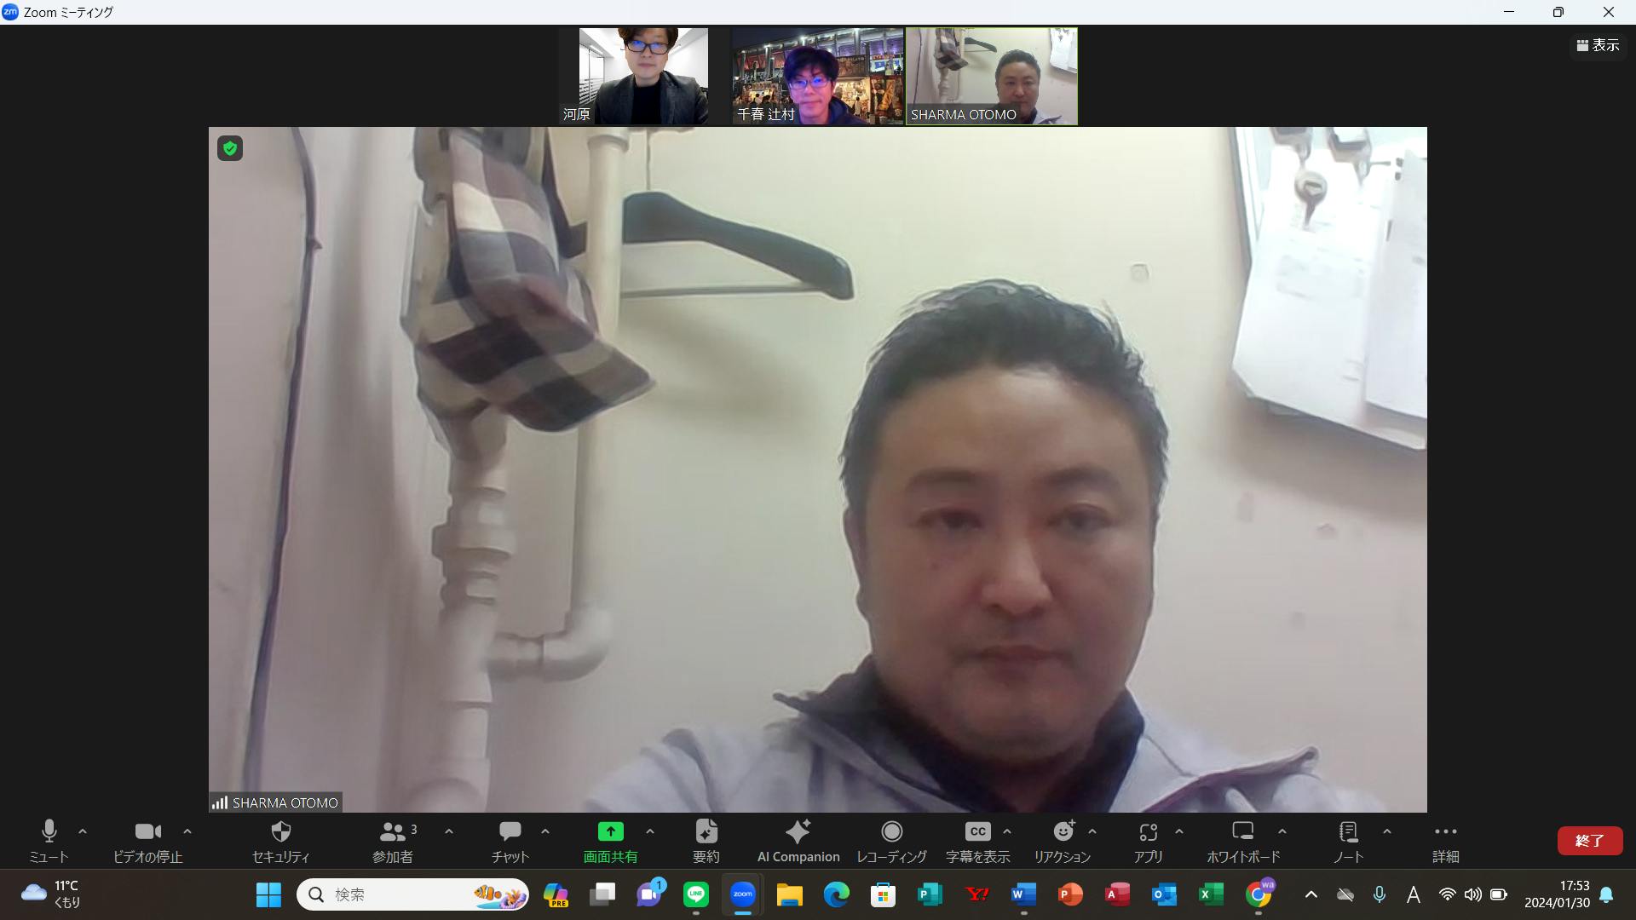Expand video options arrow beside camera

tap(187, 831)
